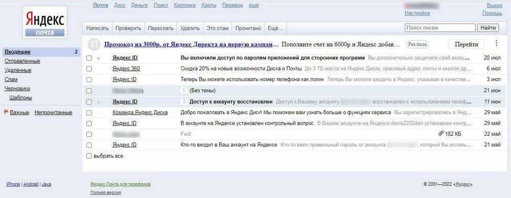Click the «Яндекс» copyright link
This screenshot has height=198, width=511.
[463, 184]
